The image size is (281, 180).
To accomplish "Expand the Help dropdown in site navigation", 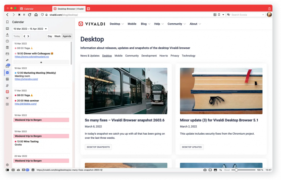I will click(x=158, y=24).
